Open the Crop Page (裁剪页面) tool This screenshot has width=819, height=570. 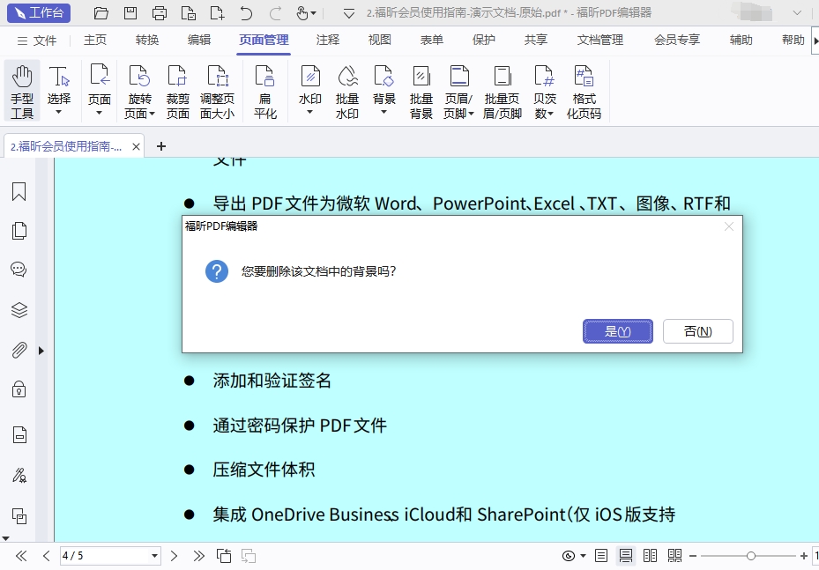[178, 92]
